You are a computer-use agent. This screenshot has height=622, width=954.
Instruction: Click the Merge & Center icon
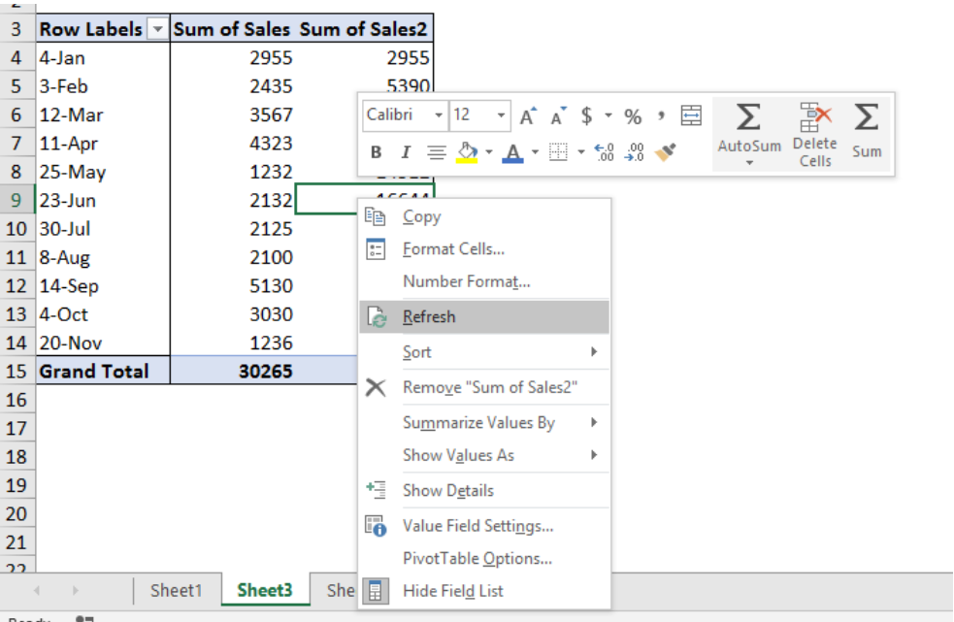tap(691, 115)
